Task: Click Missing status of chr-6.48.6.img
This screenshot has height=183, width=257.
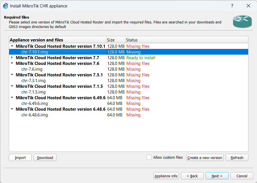Action: [133, 115]
